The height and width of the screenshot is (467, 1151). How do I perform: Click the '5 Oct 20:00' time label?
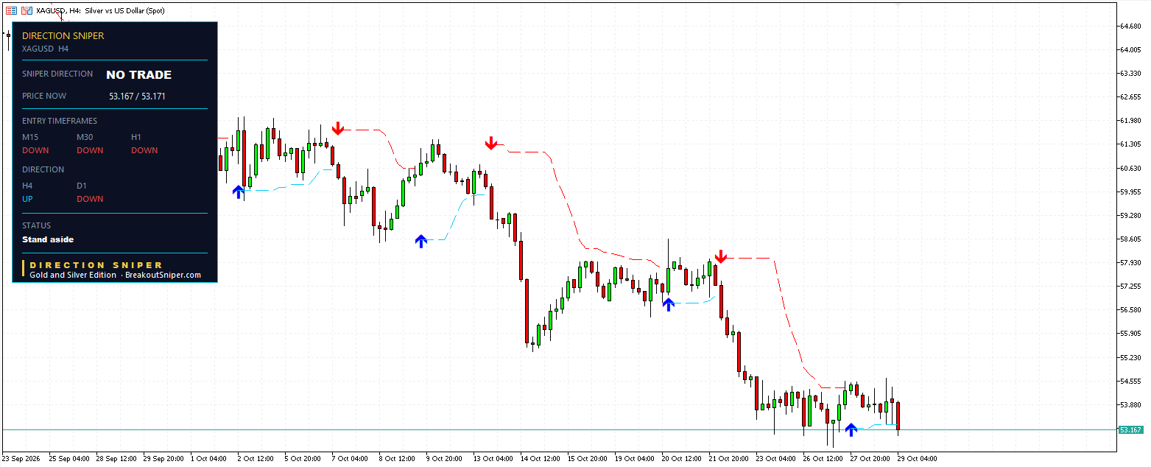point(303,458)
